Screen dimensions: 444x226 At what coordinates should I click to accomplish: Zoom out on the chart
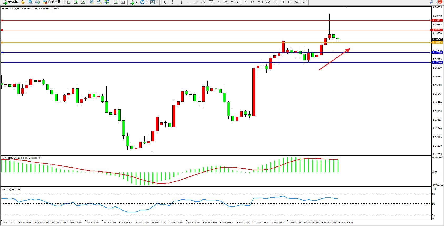pyautogui.click(x=99, y=2)
